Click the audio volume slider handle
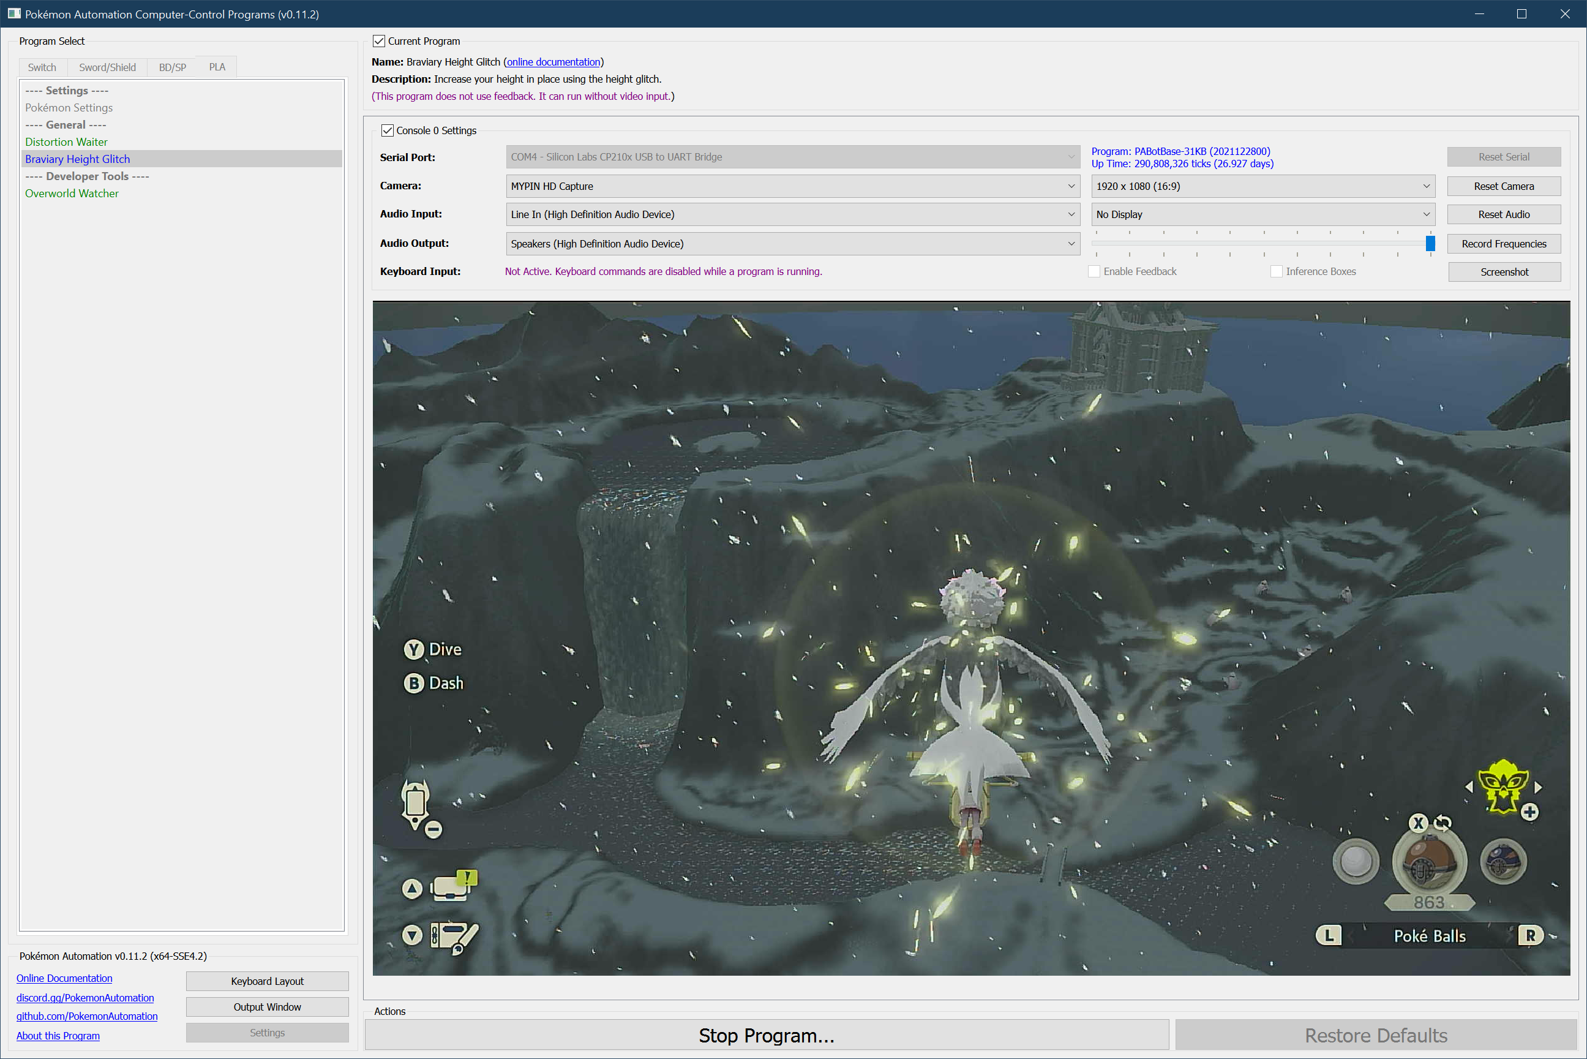1587x1059 pixels. (x=1430, y=243)
